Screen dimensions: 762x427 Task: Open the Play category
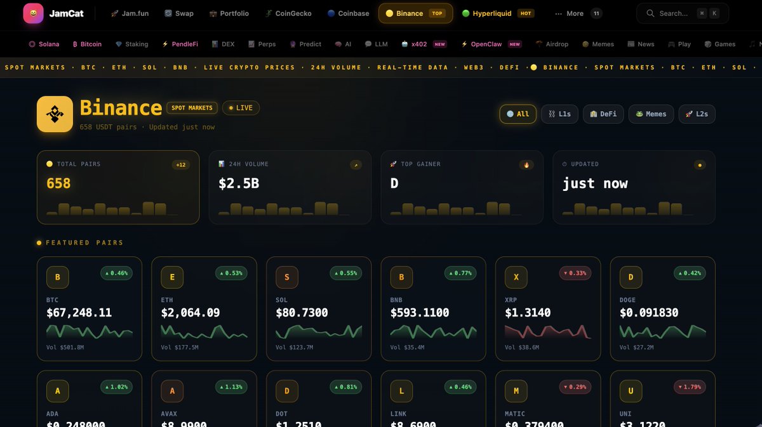(679, 44)
